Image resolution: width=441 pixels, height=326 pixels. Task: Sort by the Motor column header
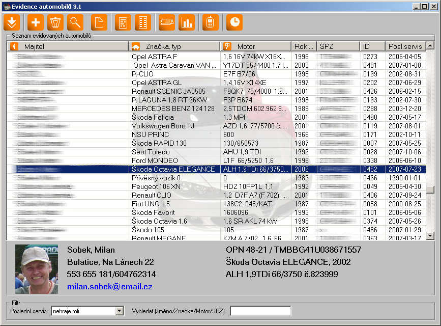[x=256, y=46]
